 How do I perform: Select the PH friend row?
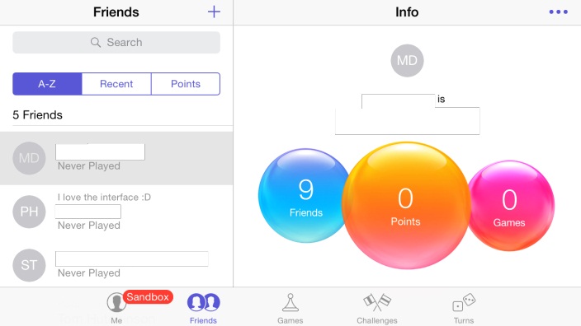[x=116, y=212]
